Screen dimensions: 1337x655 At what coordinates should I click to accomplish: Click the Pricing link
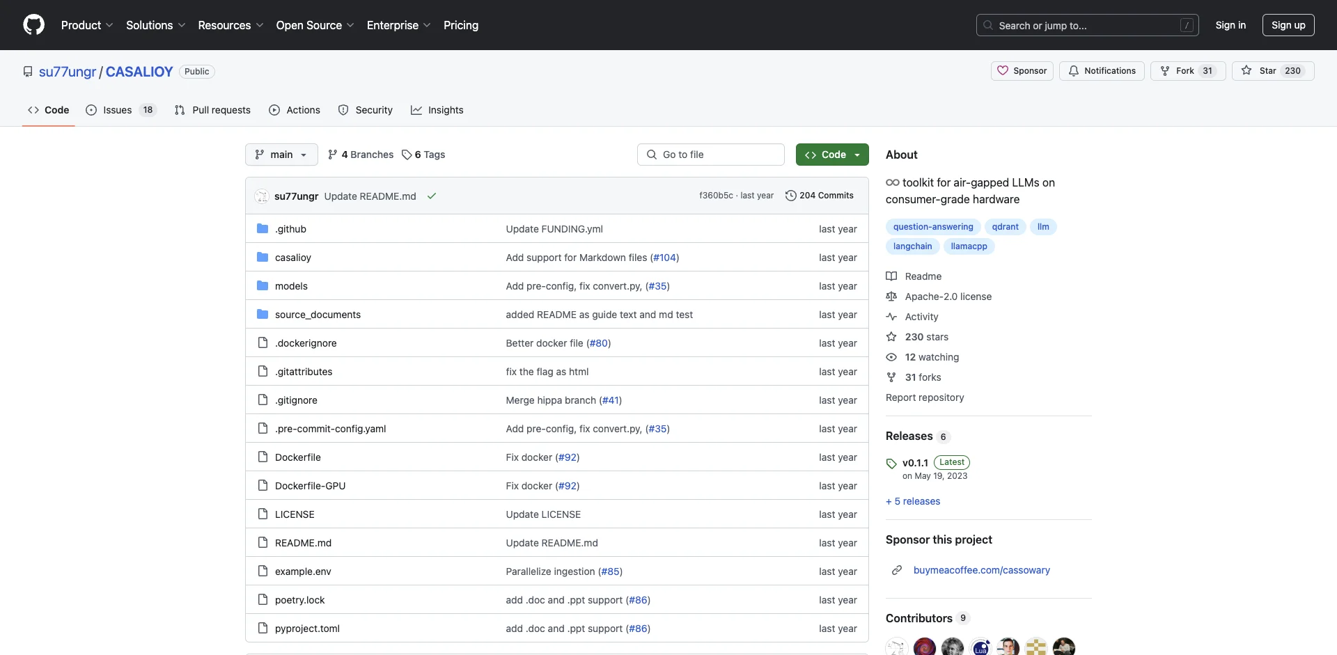click(461, 25)
